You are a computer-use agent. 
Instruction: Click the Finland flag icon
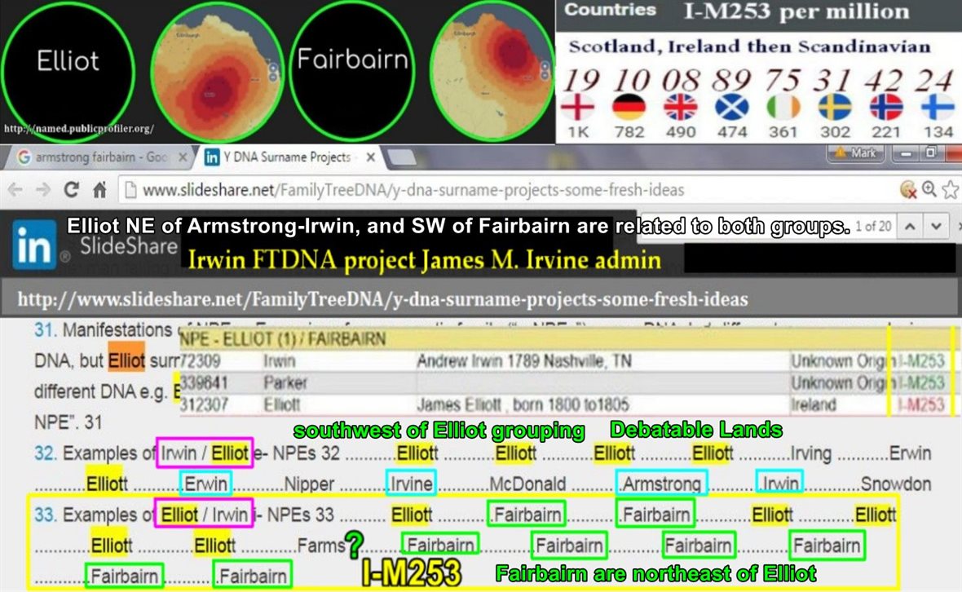937,108
